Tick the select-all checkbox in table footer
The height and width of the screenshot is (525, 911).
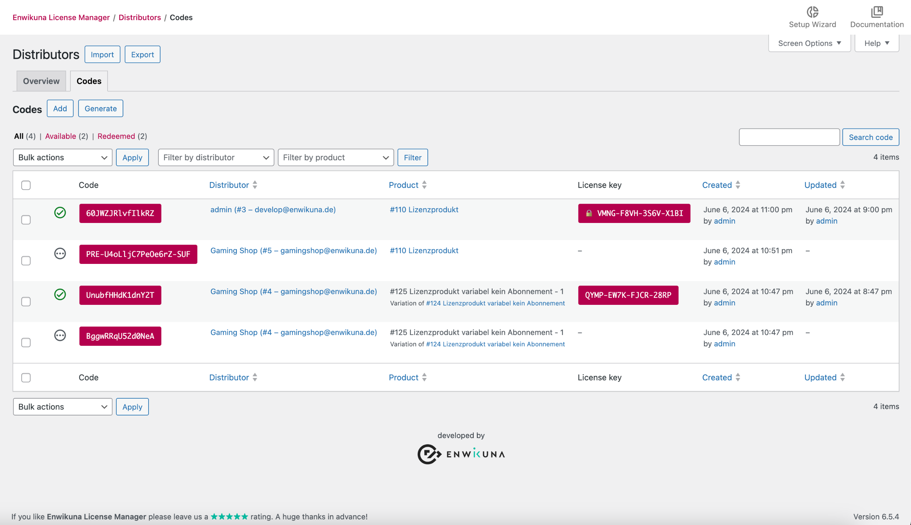tap(26, 378)
